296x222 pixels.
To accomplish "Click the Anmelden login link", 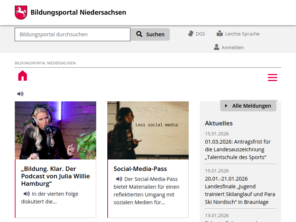I will click(232, 47).
